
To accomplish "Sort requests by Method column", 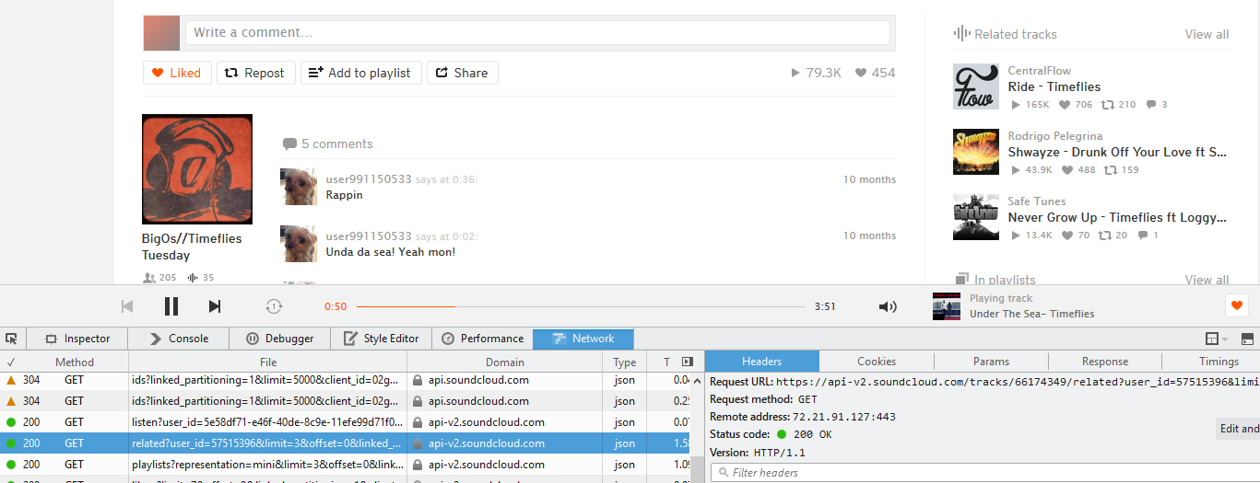I will (x=75, y=362).
